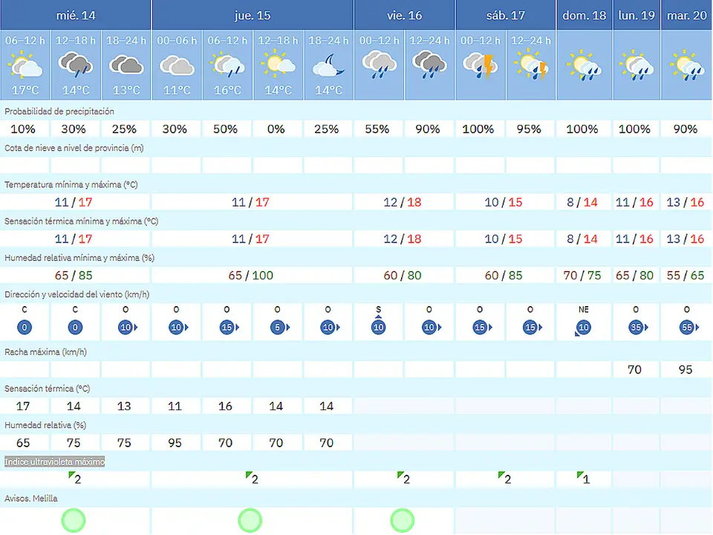Click the NE wind 10 icon for dom. 18
This screenshot has width=713, height=535.
click(582, 327)
